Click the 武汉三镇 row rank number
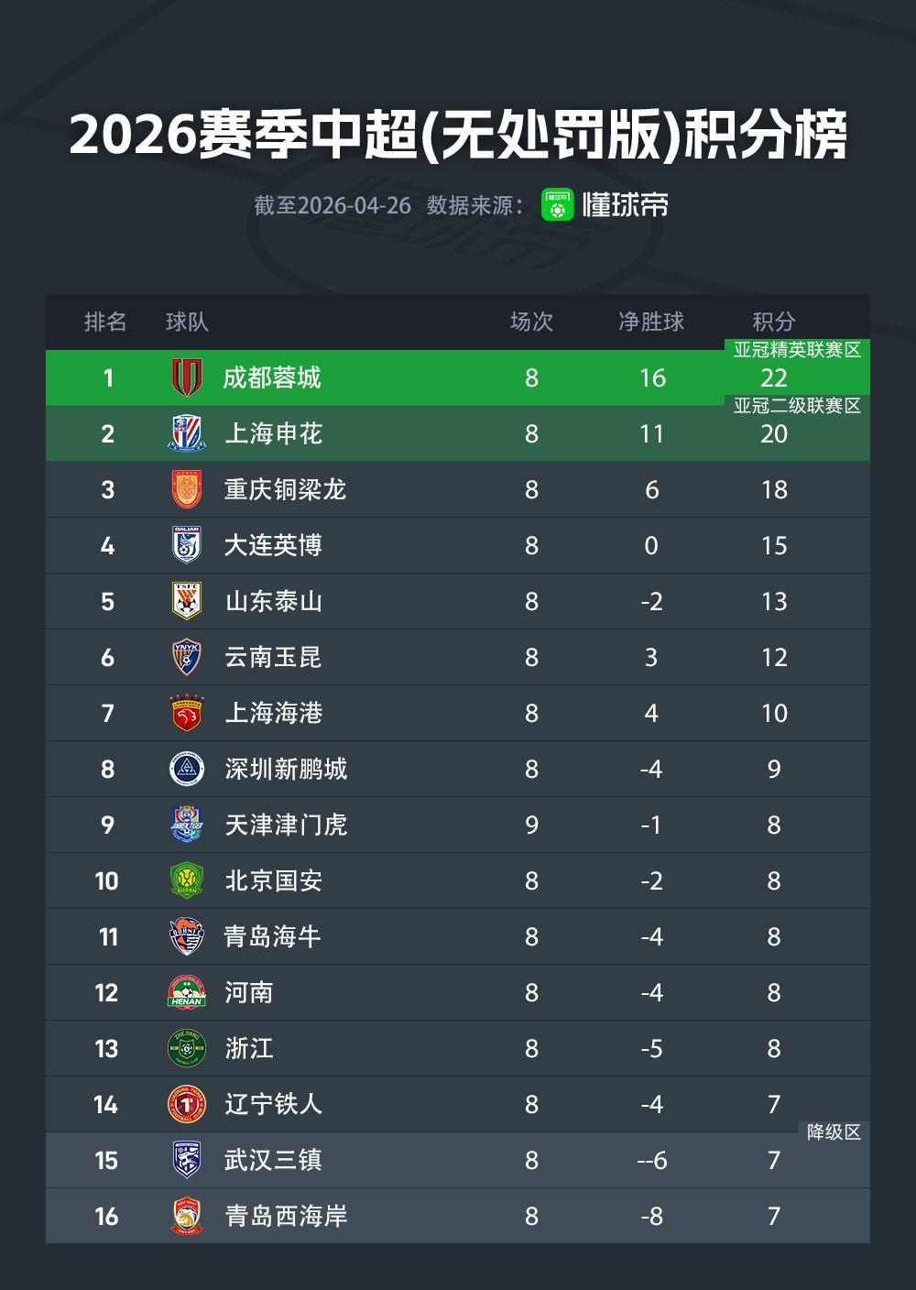The height and width of the screenshot is (1290, 916). [x=106, y=1160]
